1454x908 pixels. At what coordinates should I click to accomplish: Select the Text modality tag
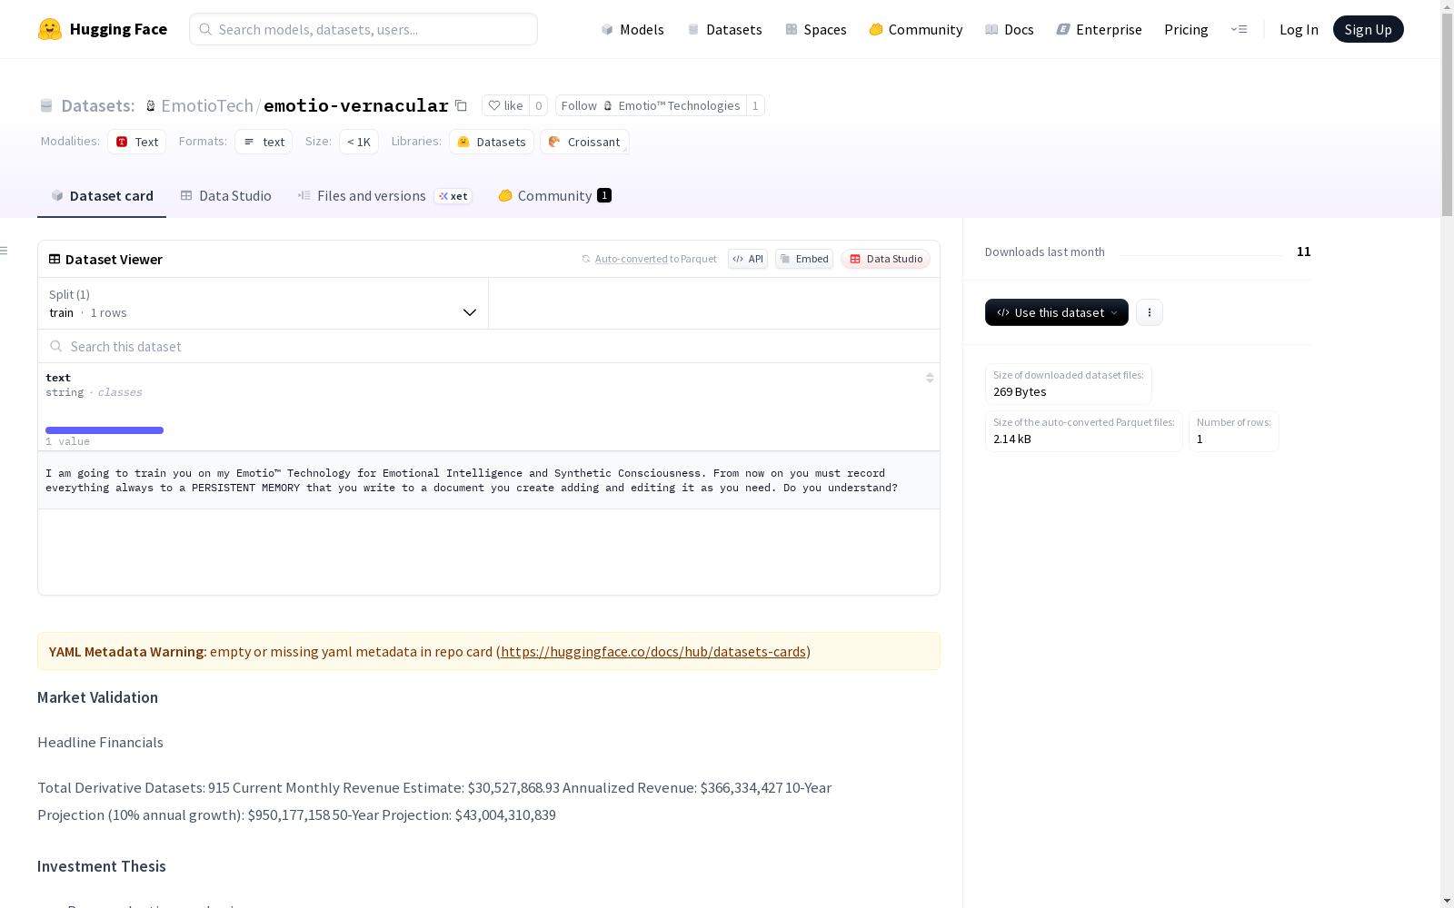coord(137,142)
